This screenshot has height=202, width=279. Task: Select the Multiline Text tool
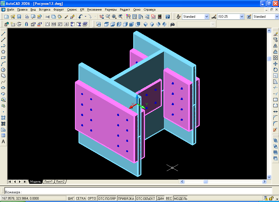(x=3, y=142)
